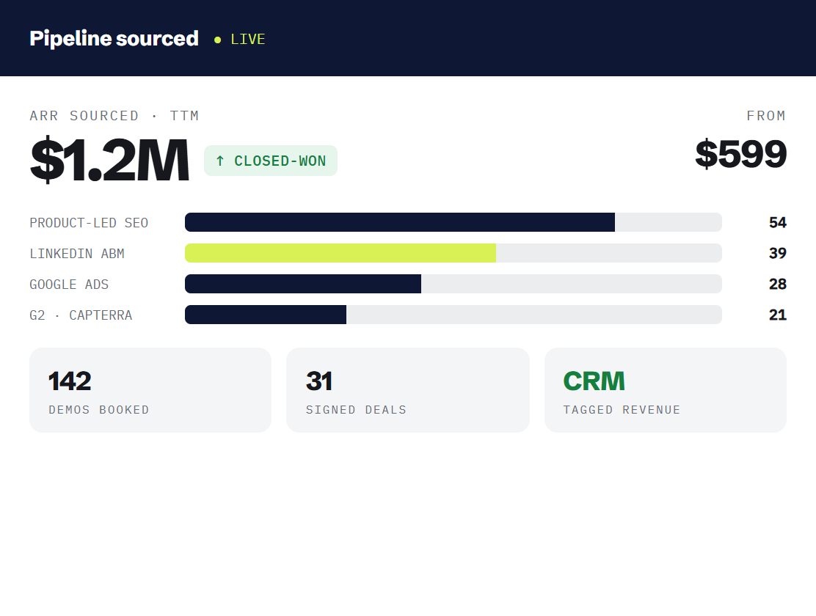Click the value 21 for G2 Capterra
The width and height of the screenshot is (816, 616).
[x=778, y=315]
